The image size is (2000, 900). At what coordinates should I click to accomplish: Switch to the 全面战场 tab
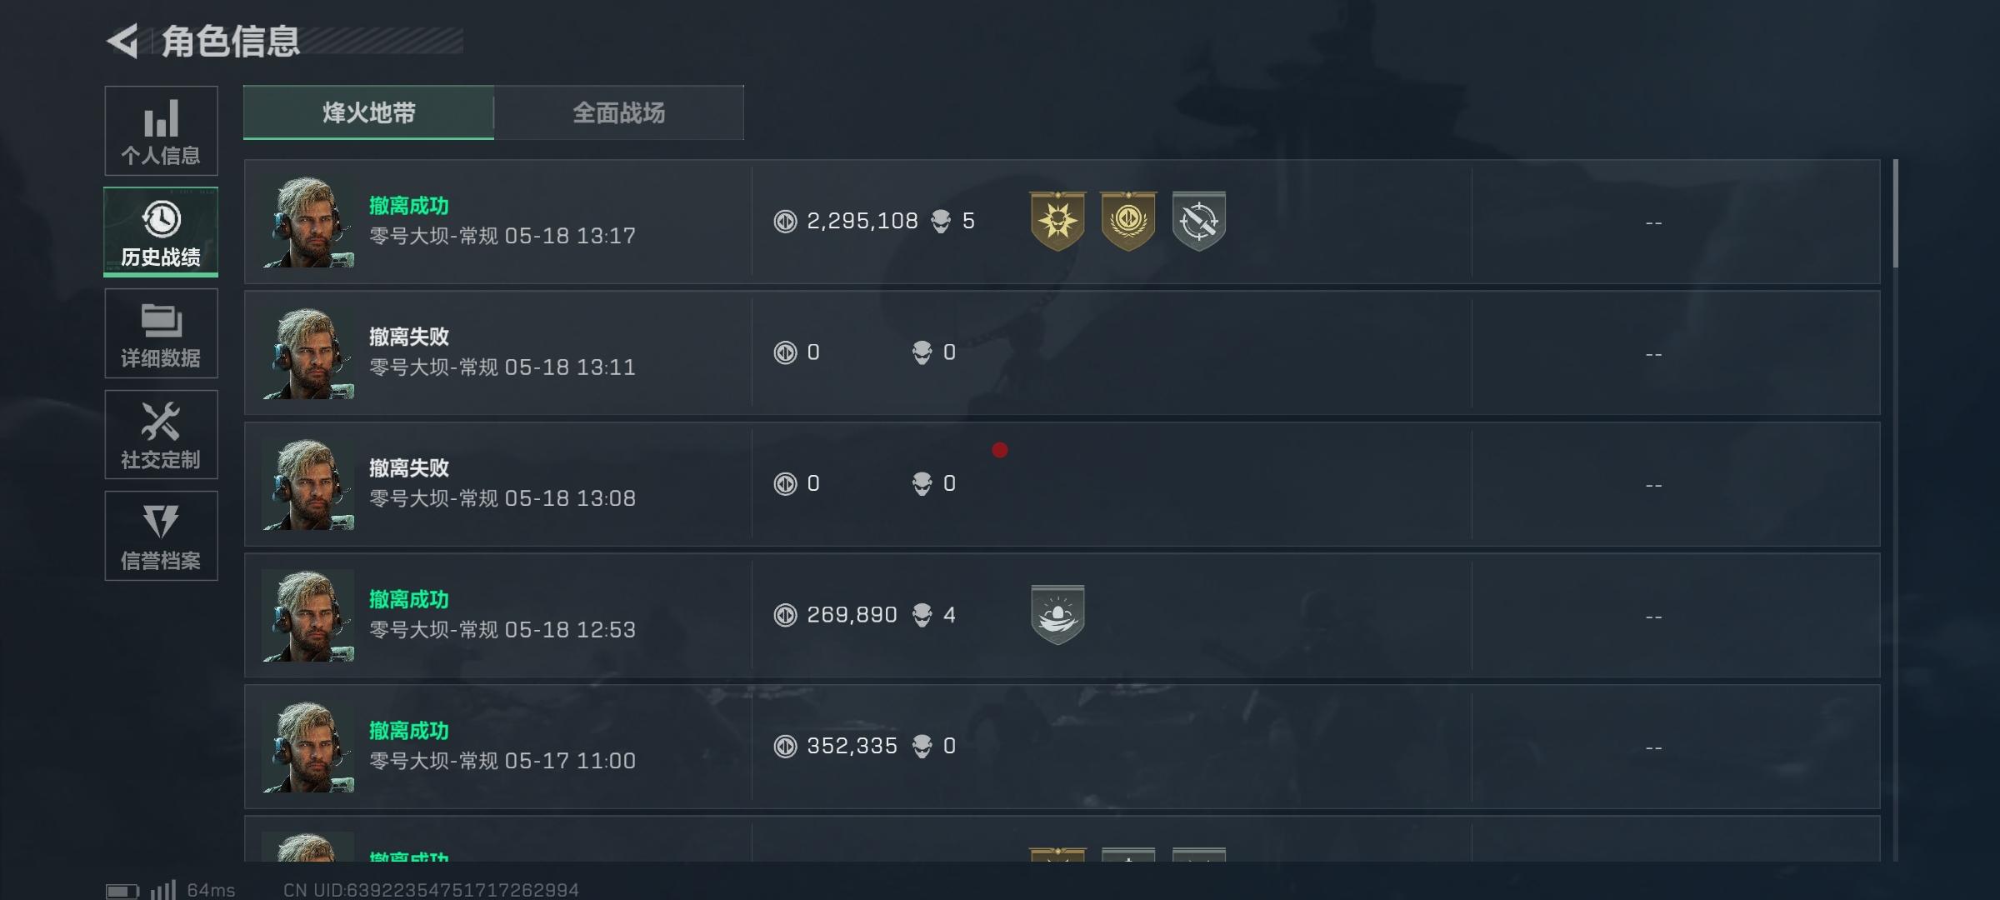[x=618, y=112]
